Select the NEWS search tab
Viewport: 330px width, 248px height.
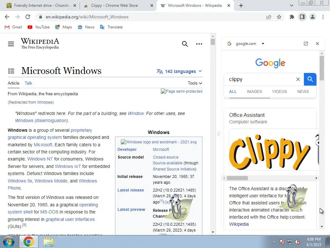point(303,91)
